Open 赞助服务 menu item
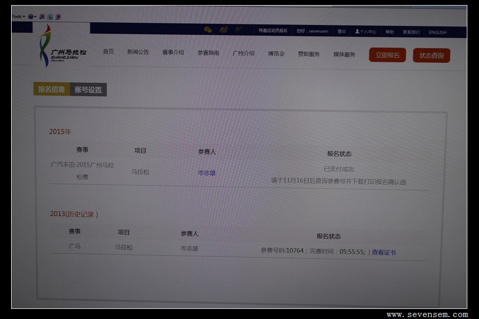Image resolution: width=479 pixels, height=319 pixels. coord(309,54)
